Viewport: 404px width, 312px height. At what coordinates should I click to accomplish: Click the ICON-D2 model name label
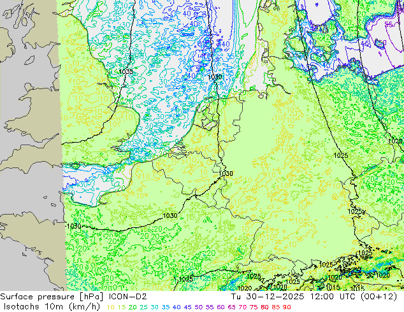point(128,297)
